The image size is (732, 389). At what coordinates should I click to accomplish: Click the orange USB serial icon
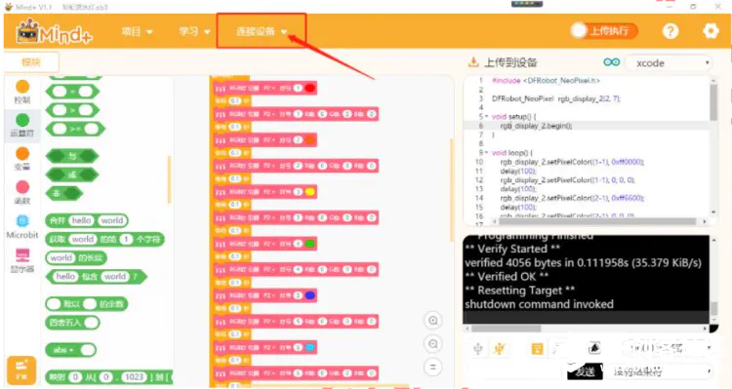click(500, 348)
